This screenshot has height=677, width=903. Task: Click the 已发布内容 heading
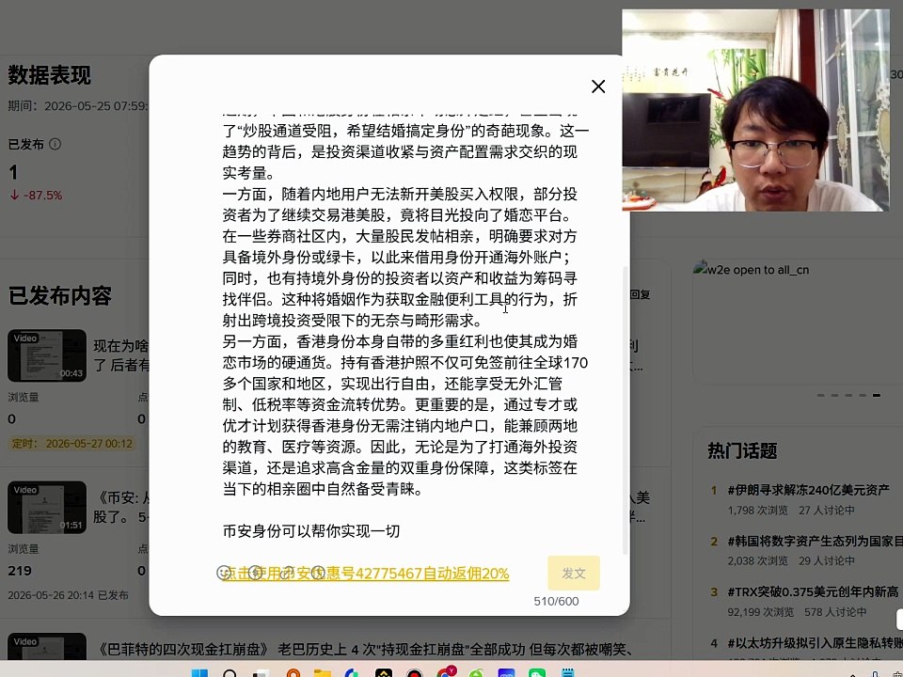pos(60,295)
